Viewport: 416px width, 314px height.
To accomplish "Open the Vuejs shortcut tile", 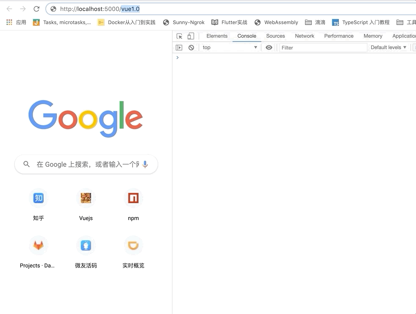I will [86, 204].
